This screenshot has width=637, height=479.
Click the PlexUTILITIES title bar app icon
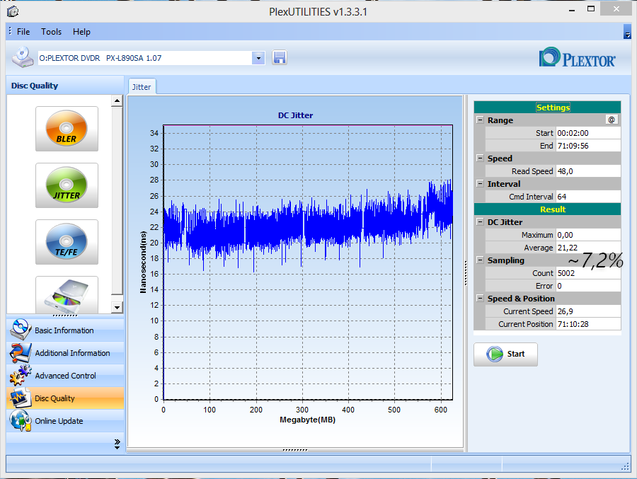point(13,12)
